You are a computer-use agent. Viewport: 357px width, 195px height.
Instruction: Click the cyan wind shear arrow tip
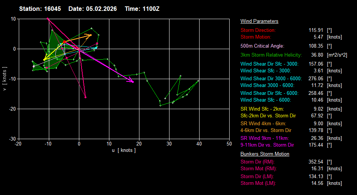point(96,47)
